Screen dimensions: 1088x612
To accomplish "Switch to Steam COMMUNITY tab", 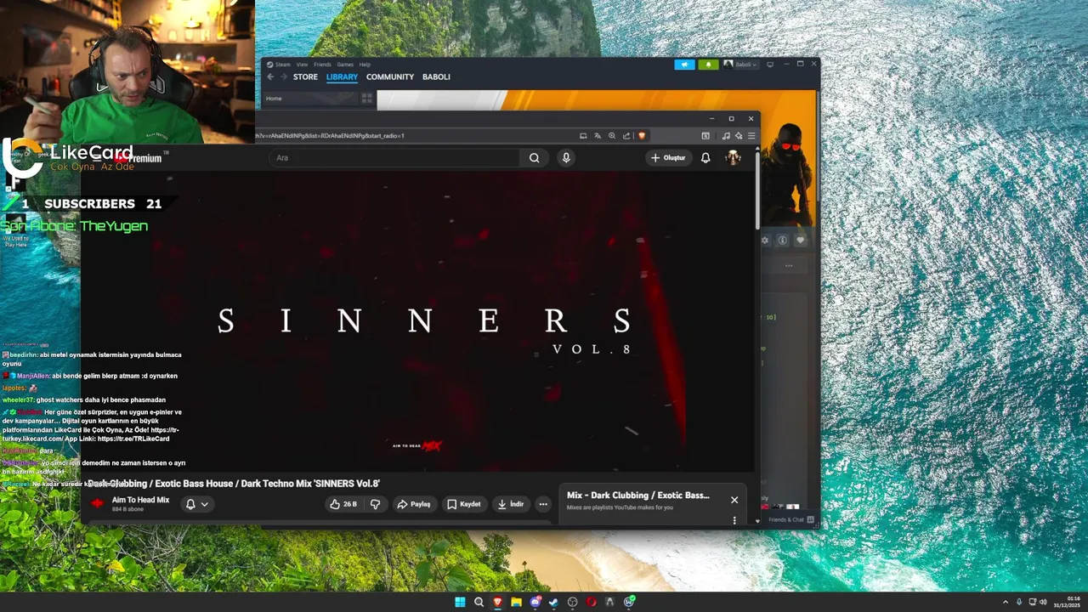I will tap(390, 77).
